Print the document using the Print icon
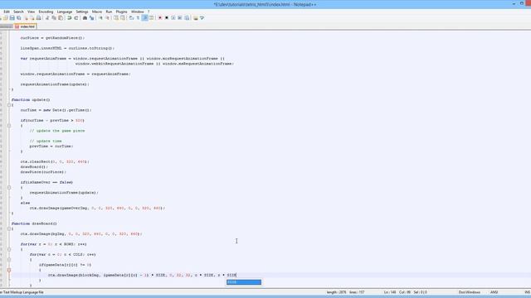The image size is (531, 298). tap(39, 18)
